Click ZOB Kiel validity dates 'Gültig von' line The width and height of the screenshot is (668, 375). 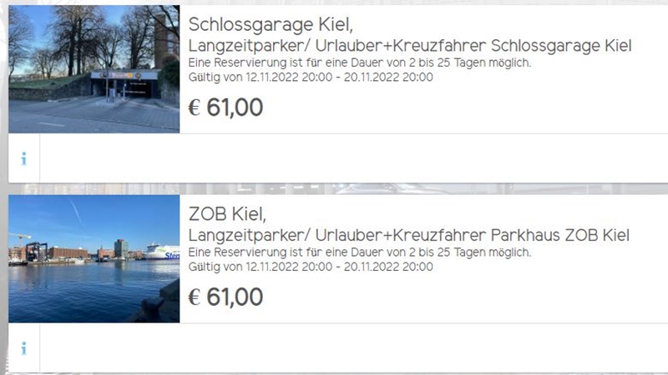click(x=311, y=267)
